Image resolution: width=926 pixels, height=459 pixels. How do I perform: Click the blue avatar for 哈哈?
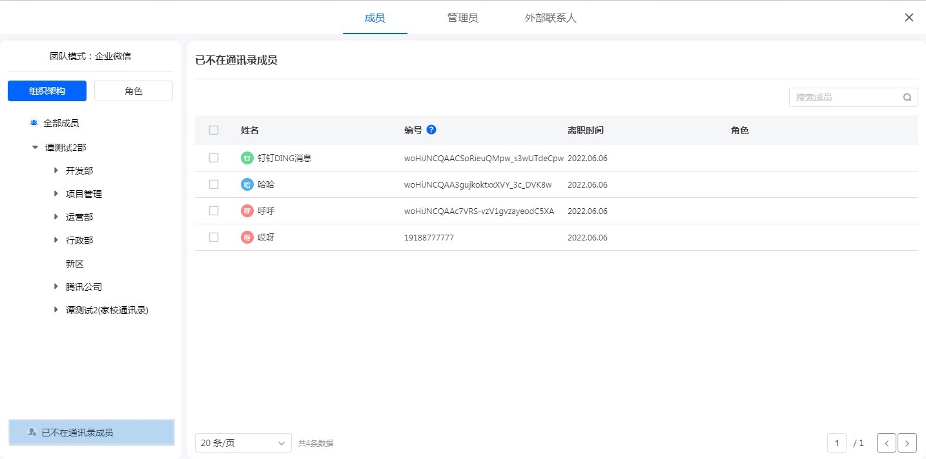tap(247, 184)
